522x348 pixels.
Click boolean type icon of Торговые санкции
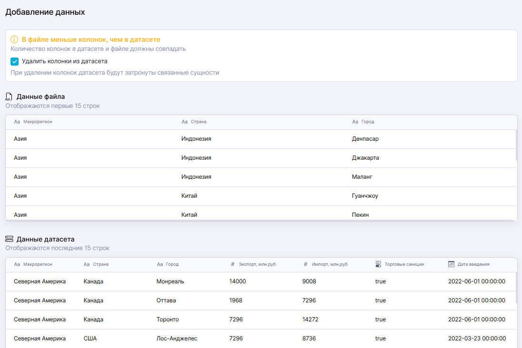click(x=378, y=264)
